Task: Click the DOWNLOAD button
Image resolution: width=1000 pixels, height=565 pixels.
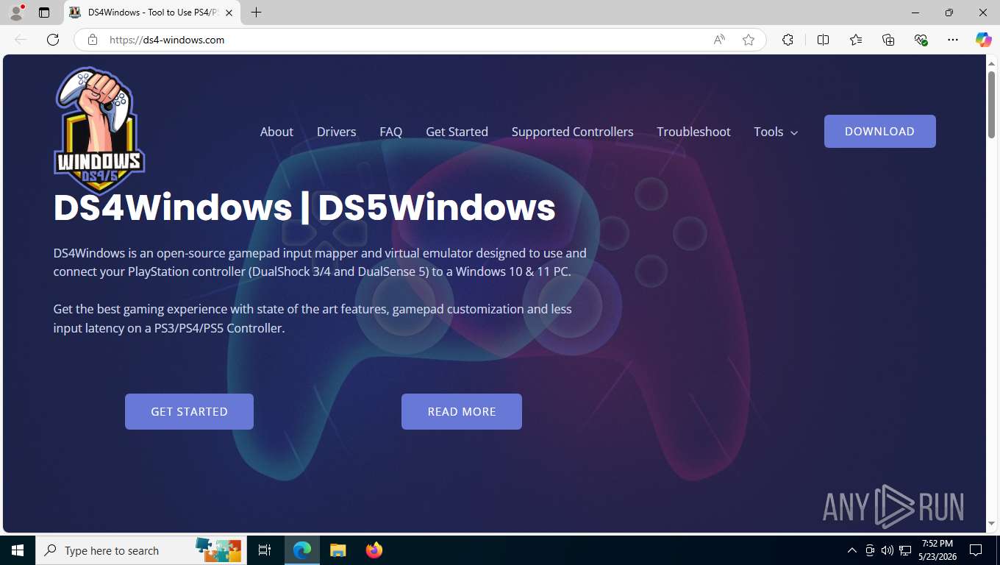Action: click(879, 131)
